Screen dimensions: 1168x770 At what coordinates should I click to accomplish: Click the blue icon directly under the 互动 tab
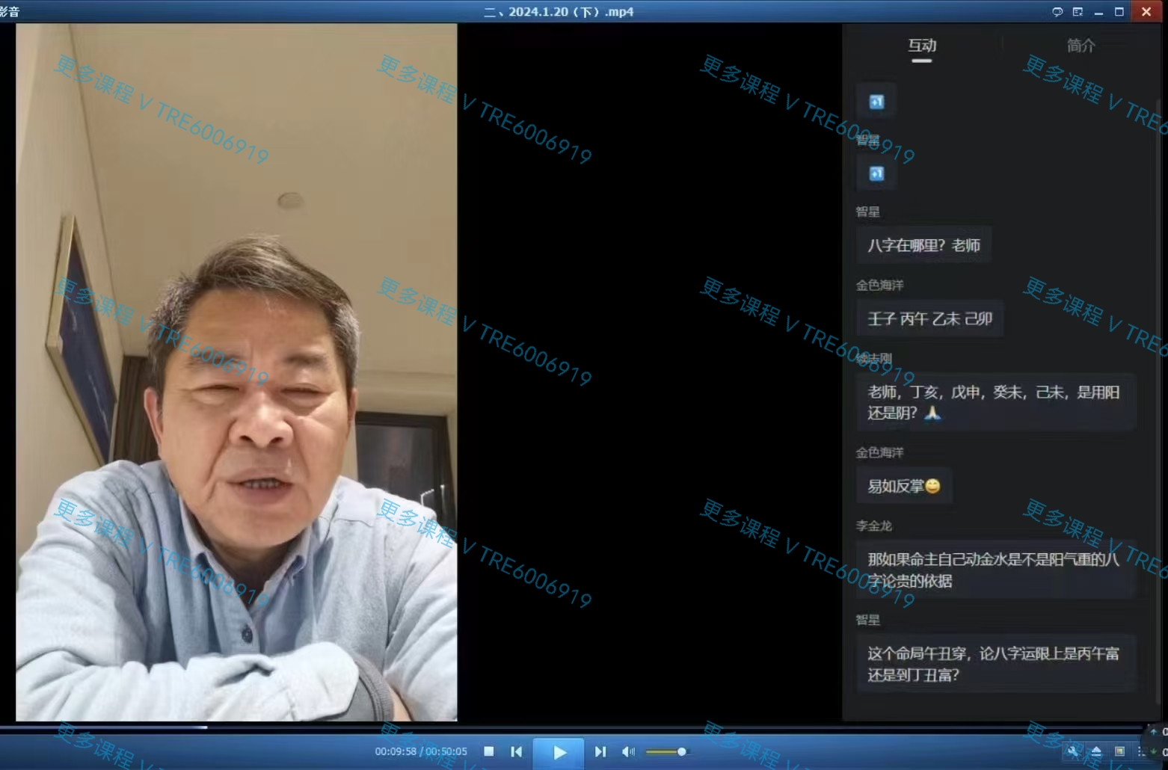point(877,102)
